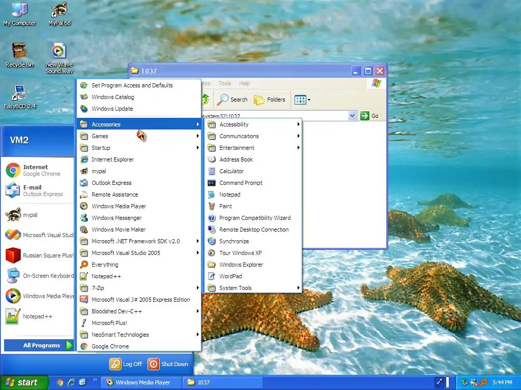
Task: Open Help menu in 1037 window
Action: click(x=245, y=83)
